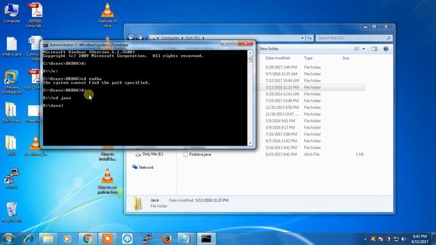Screen dimensions: 436x245
Task: Open the Explorer help icon
Action: point(386,49)
